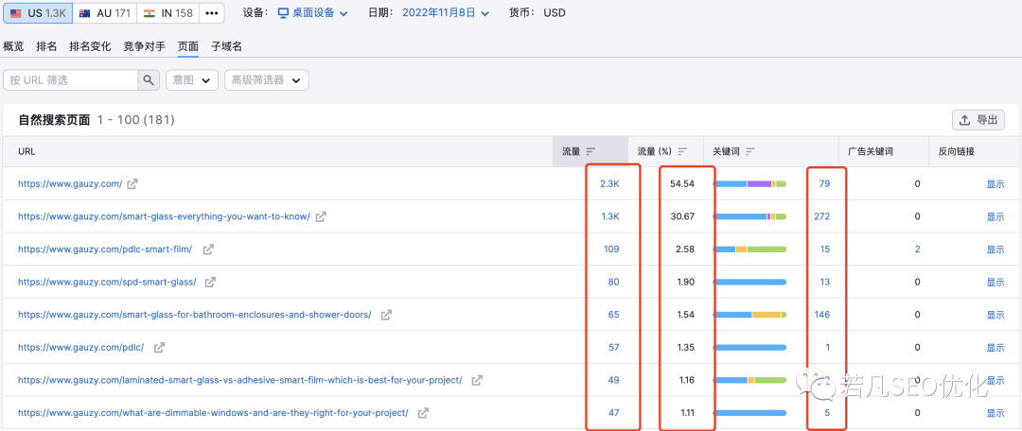Sort by 关键词 column sort icon
The height and width of the screenshot is (431, 1022).
[x=750, y=151]
